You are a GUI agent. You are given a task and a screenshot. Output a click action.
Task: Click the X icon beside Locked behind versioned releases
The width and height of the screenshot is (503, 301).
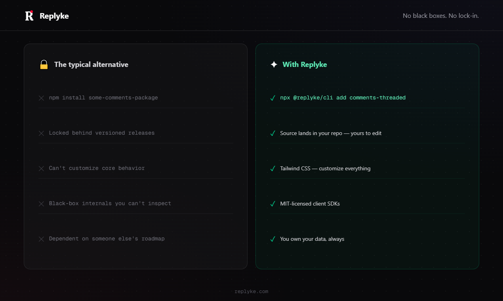pos(41,133)
